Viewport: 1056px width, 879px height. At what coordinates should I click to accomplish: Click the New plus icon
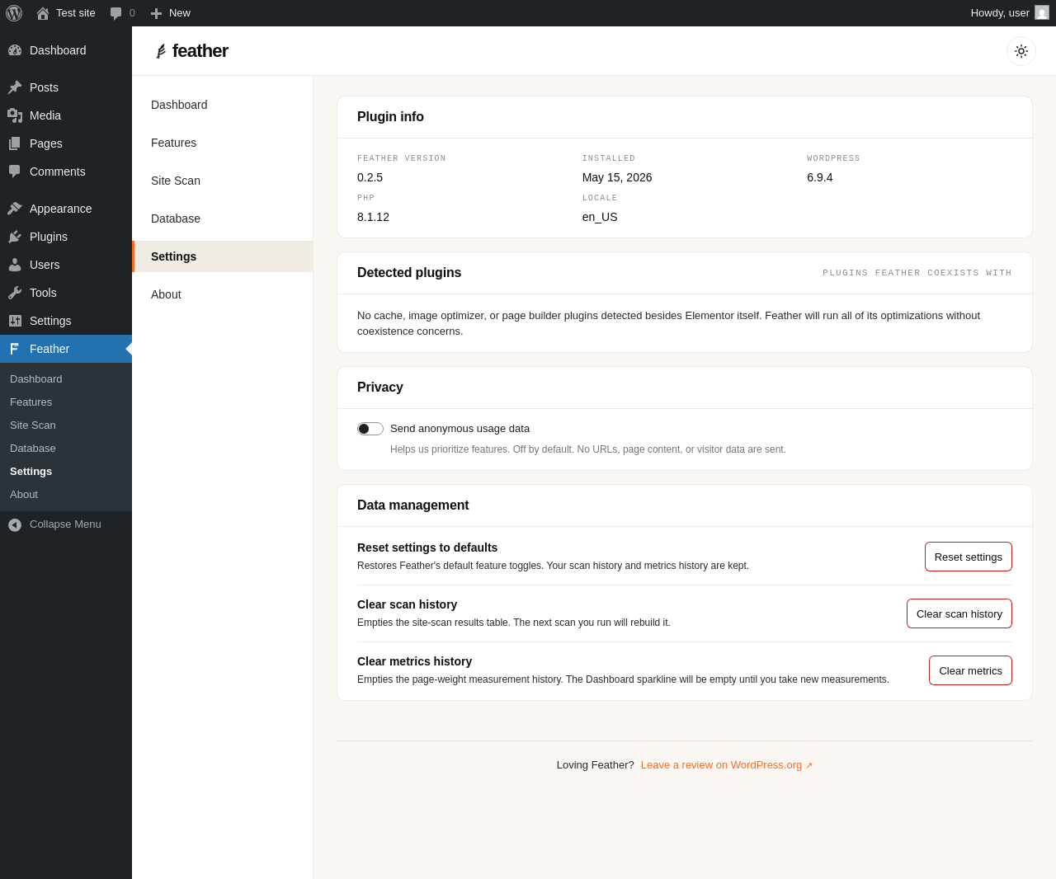(x=156, y=13)
